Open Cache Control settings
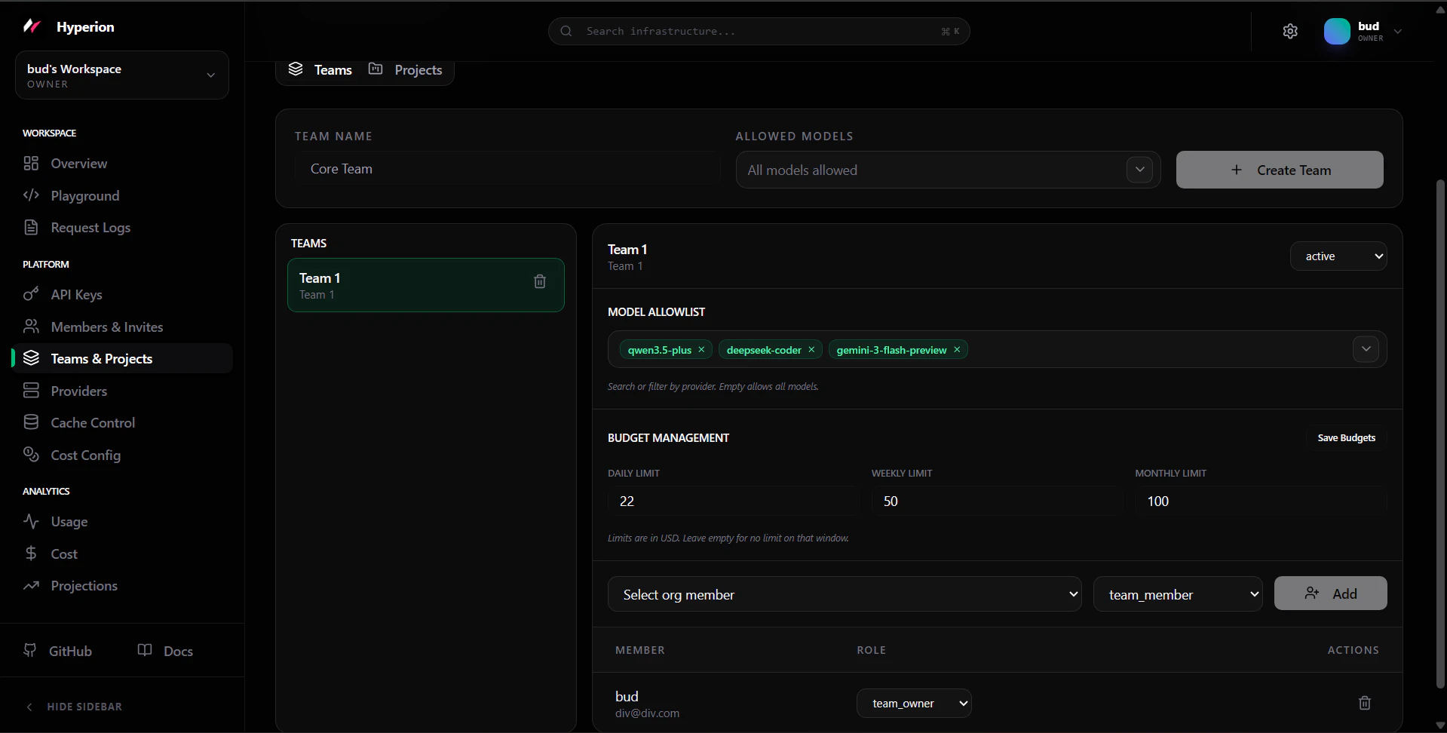 (x=93, y=422)
